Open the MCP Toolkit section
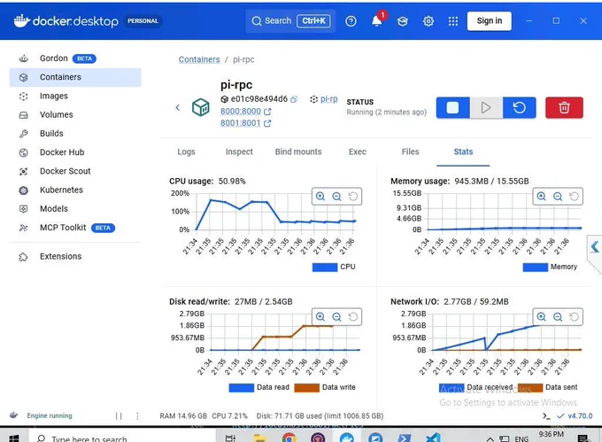The height and width of the screenshot is (442, 602). [x=75, y=228]
